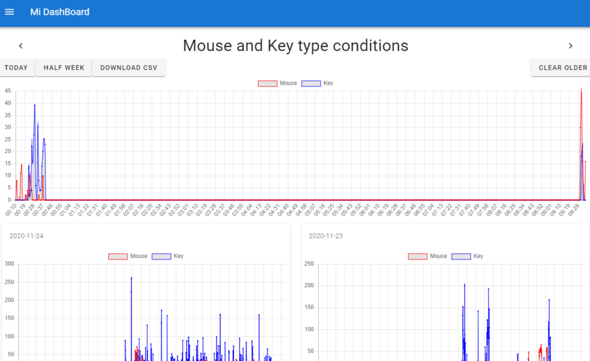The height and width of the screenshot is (361, 590).
Task: Click the Mi DashBoard title
Action: 60,12
